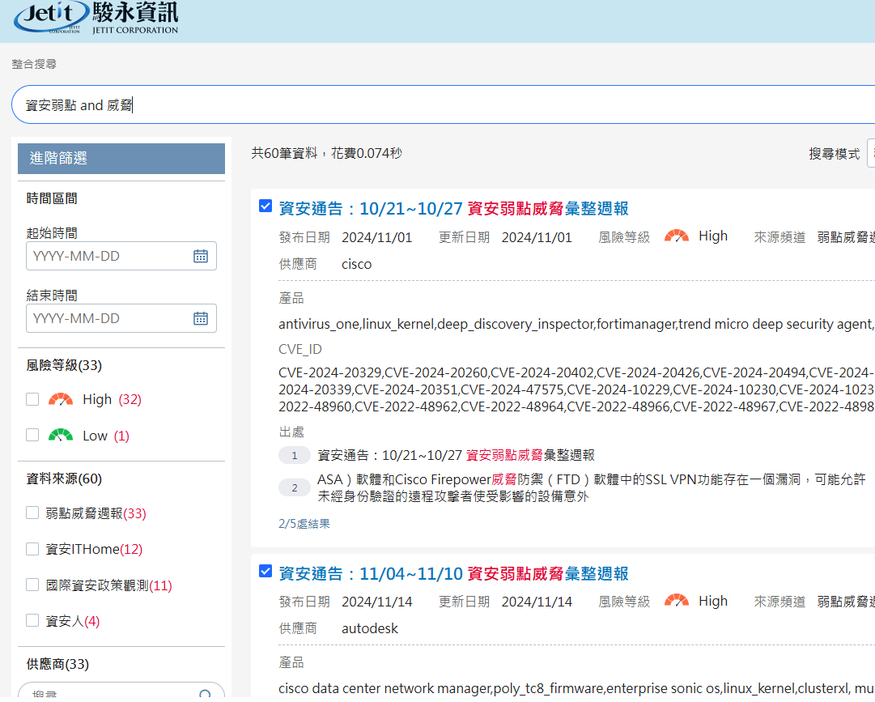Open the start date calendar picker icon
The width and height of the screenshot is (875, 702).
tap(200, 256)
